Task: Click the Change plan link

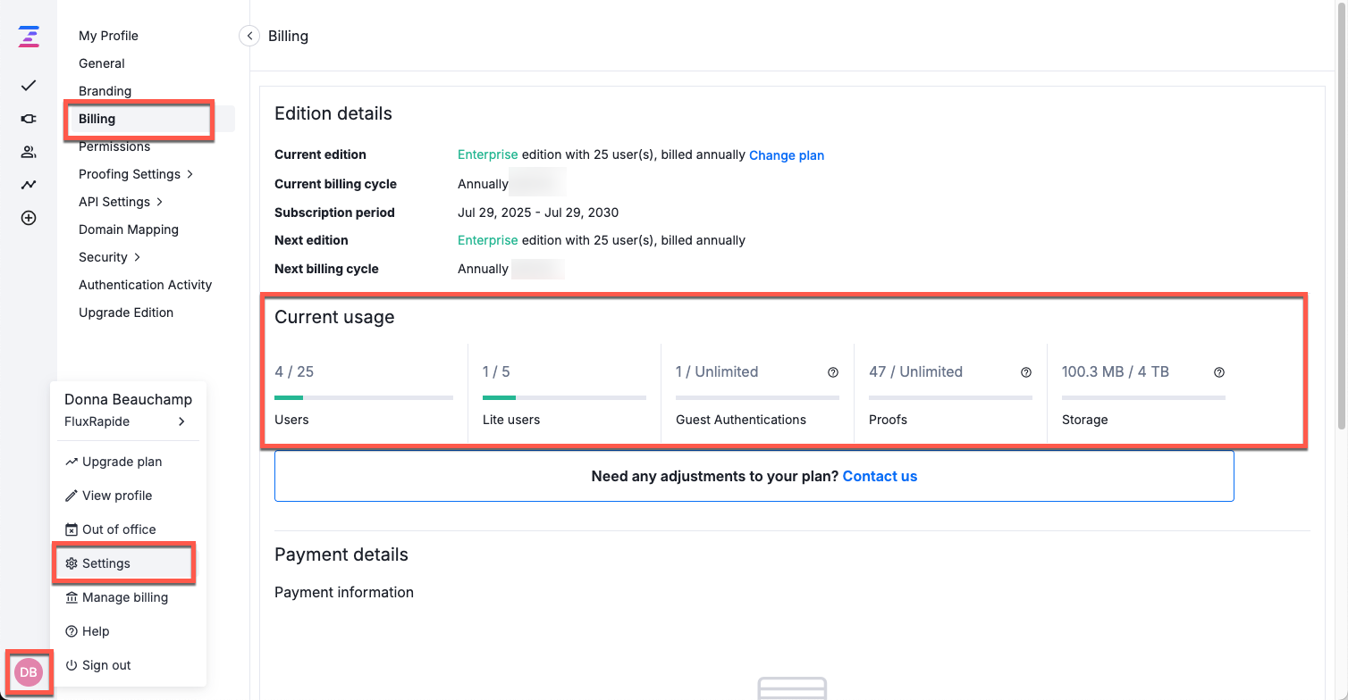Action: 786,155
